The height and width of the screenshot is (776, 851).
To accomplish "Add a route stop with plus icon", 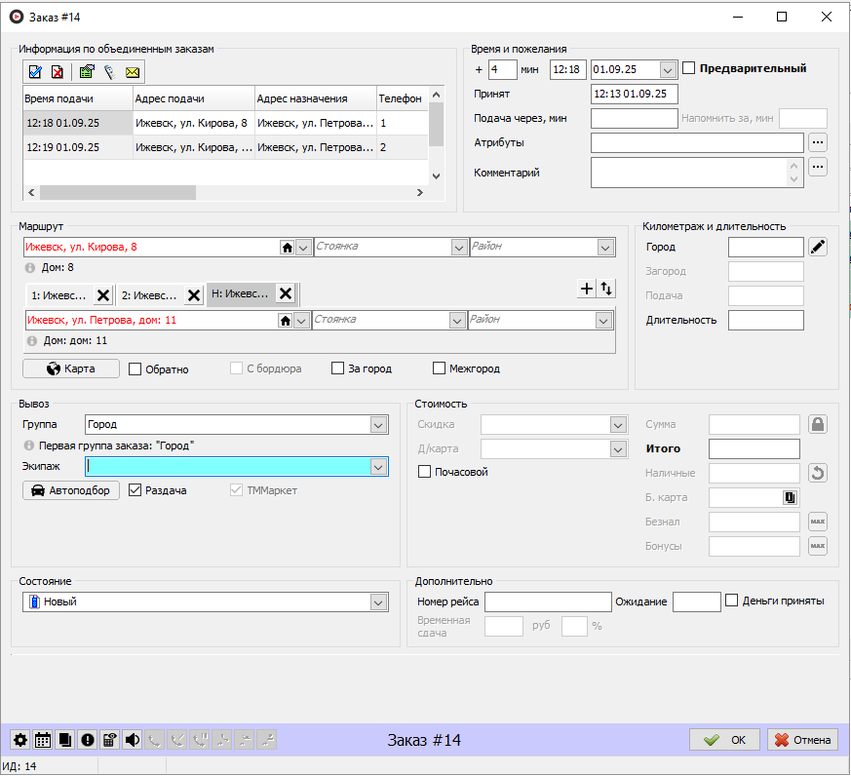I will (x=586, y=289).
